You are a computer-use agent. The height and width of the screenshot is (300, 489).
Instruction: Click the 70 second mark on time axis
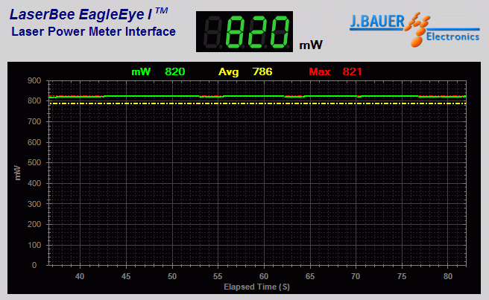pyautogui.click(x=356, y=275)
